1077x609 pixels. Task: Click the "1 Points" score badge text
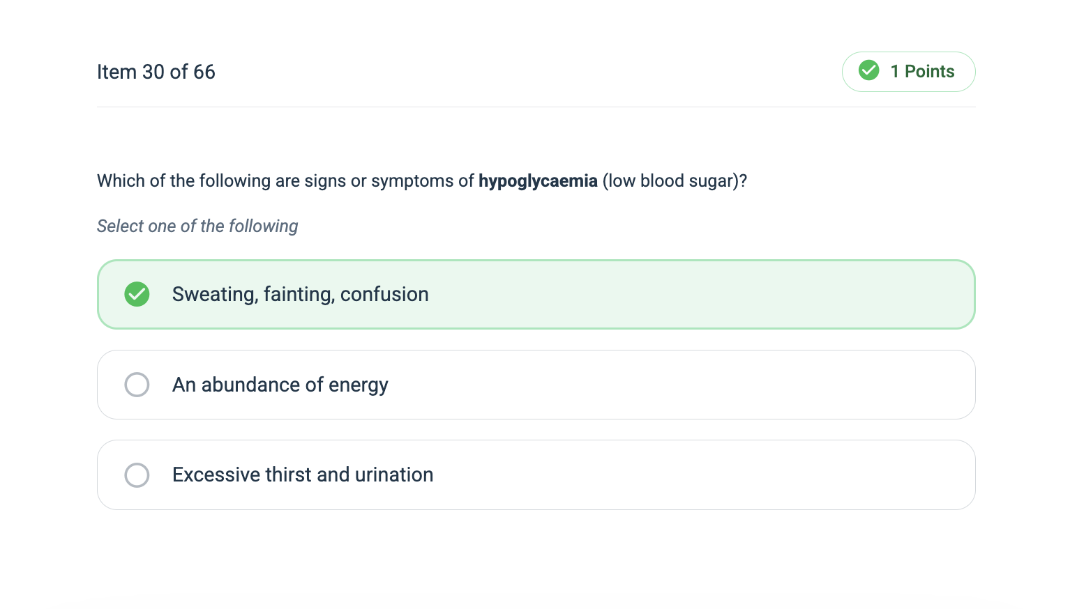tap(922, 71)
